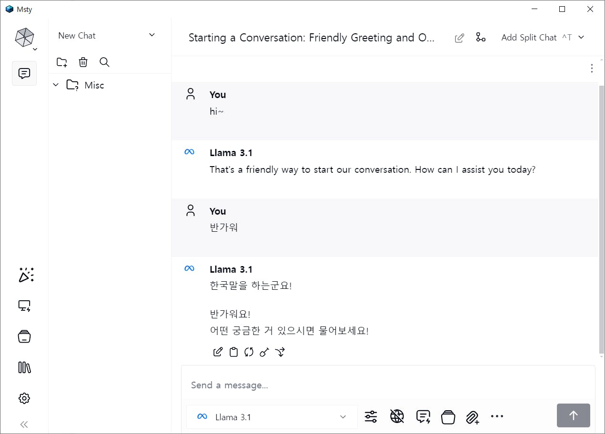
Task: Regenerate the last Llama 3.1 response
Action: 249,352
